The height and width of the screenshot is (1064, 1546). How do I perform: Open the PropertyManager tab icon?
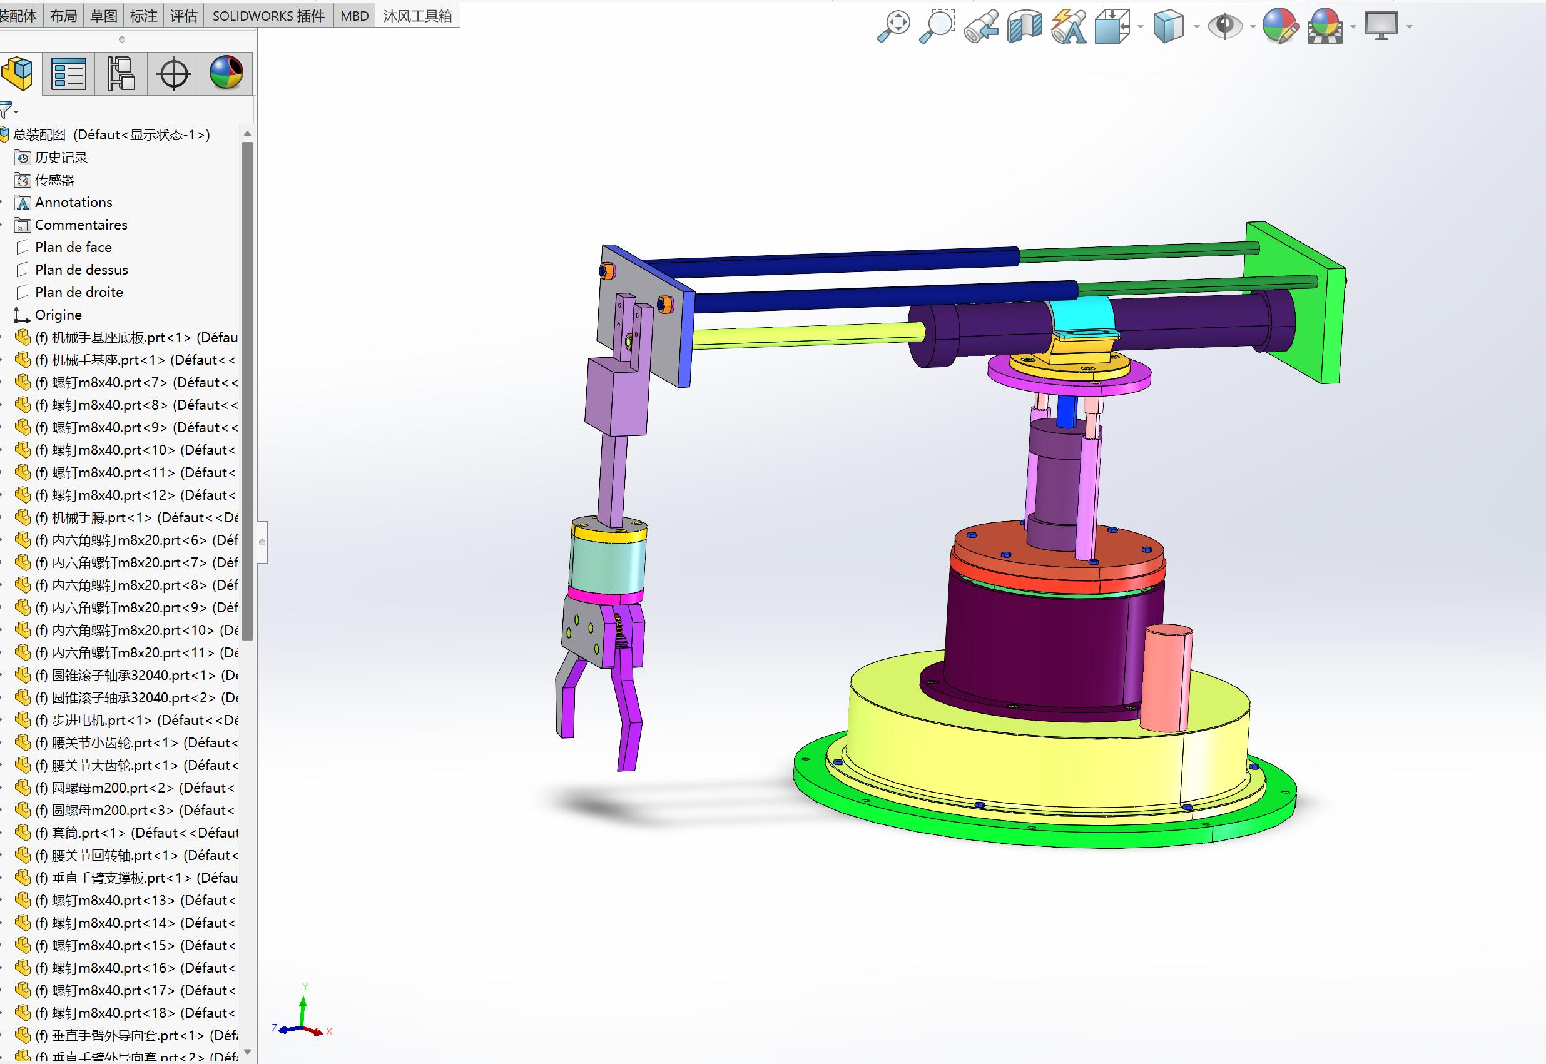click(69, 73)
